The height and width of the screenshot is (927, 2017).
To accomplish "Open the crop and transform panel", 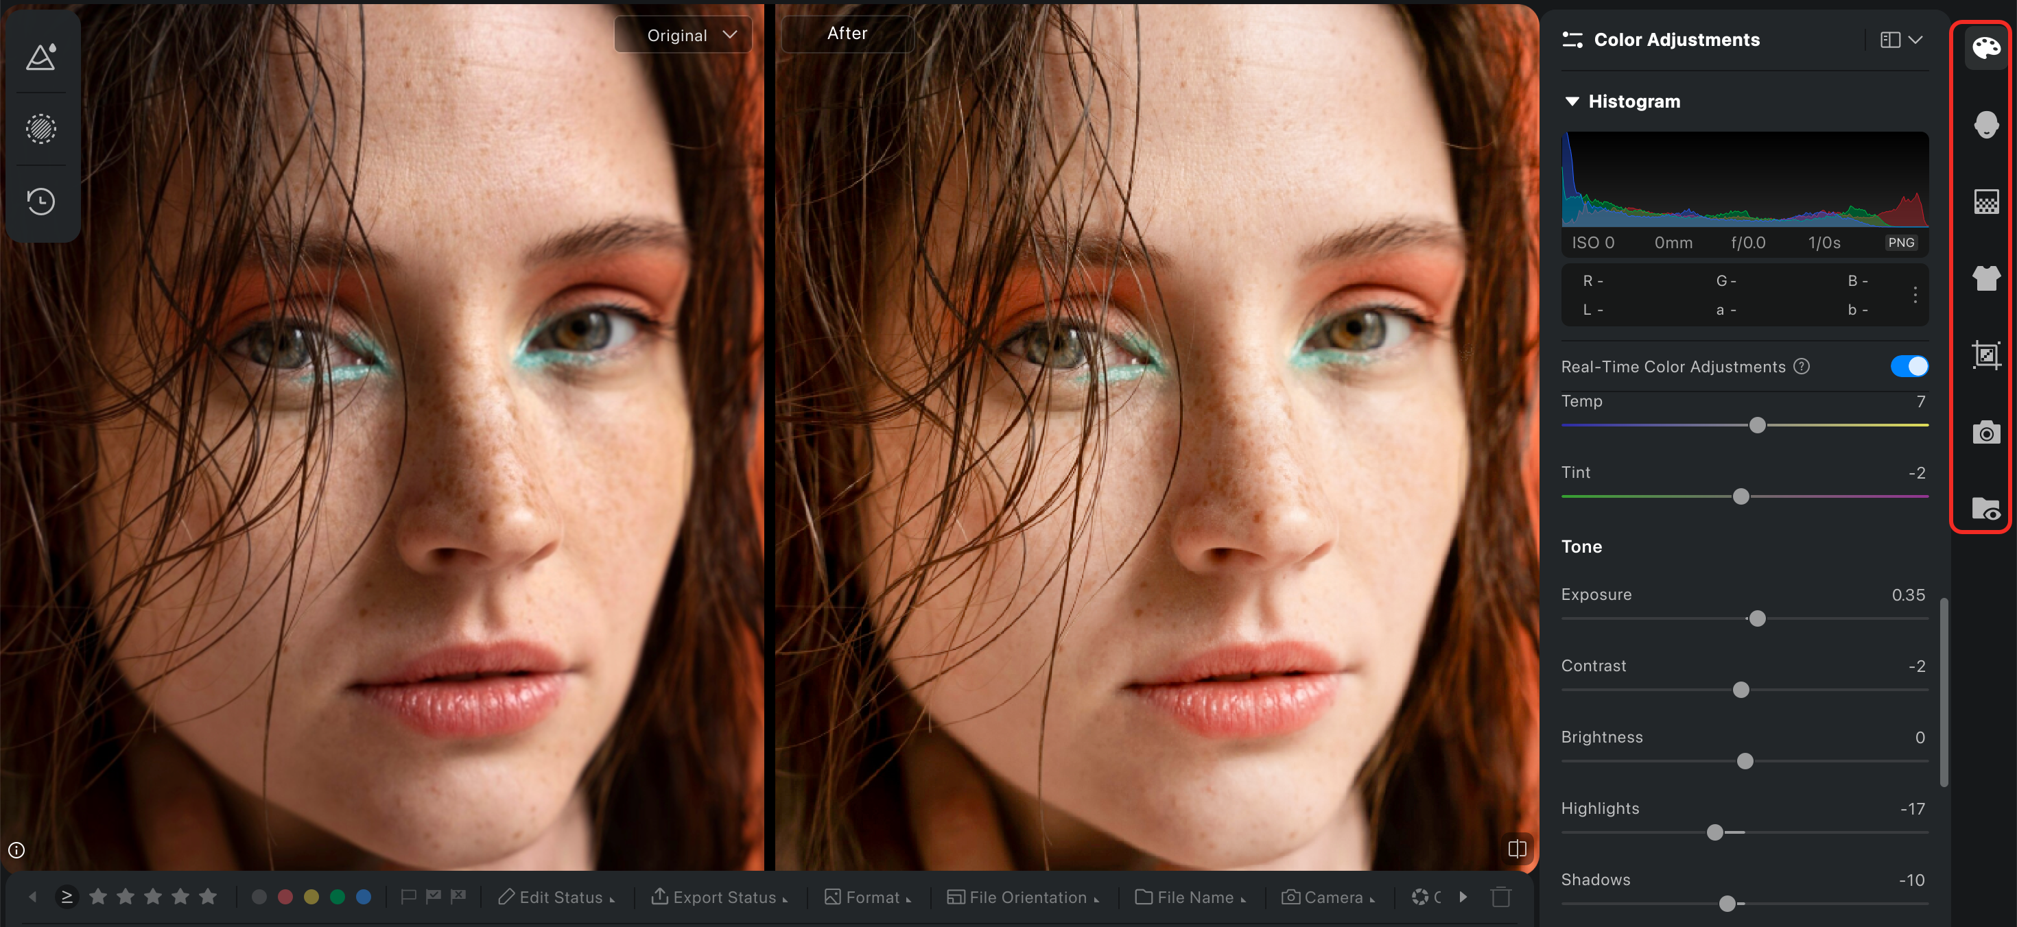I will [1985, 355].
